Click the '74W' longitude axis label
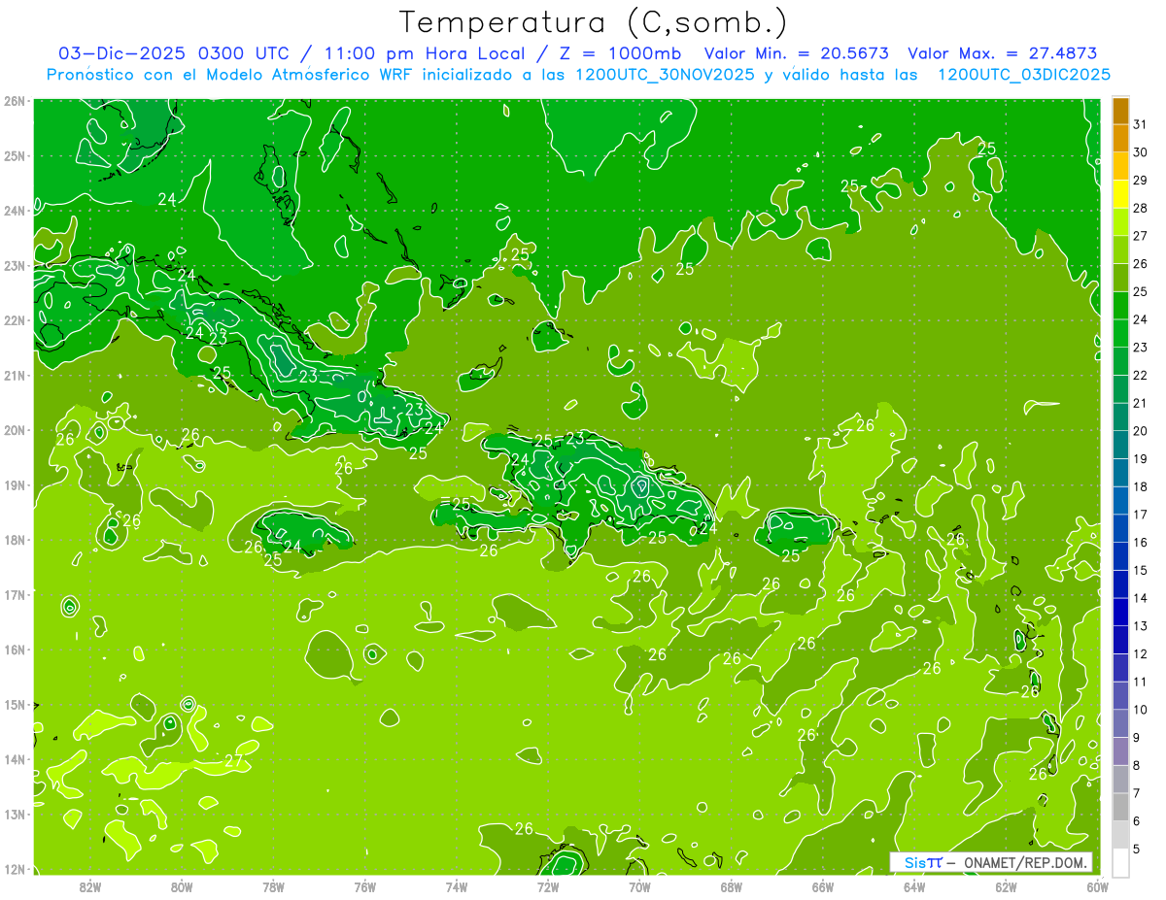Image resolution: width=1166 pixels, height=900 pixels. tap(457, 886)
